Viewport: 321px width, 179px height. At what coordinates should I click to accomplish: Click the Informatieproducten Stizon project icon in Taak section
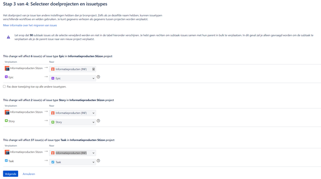pos(7,152)
